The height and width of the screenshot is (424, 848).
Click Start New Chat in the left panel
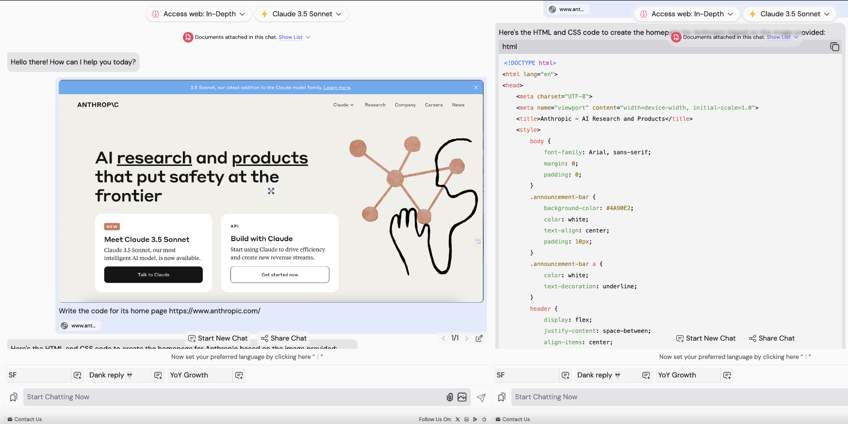coord(218,338)
